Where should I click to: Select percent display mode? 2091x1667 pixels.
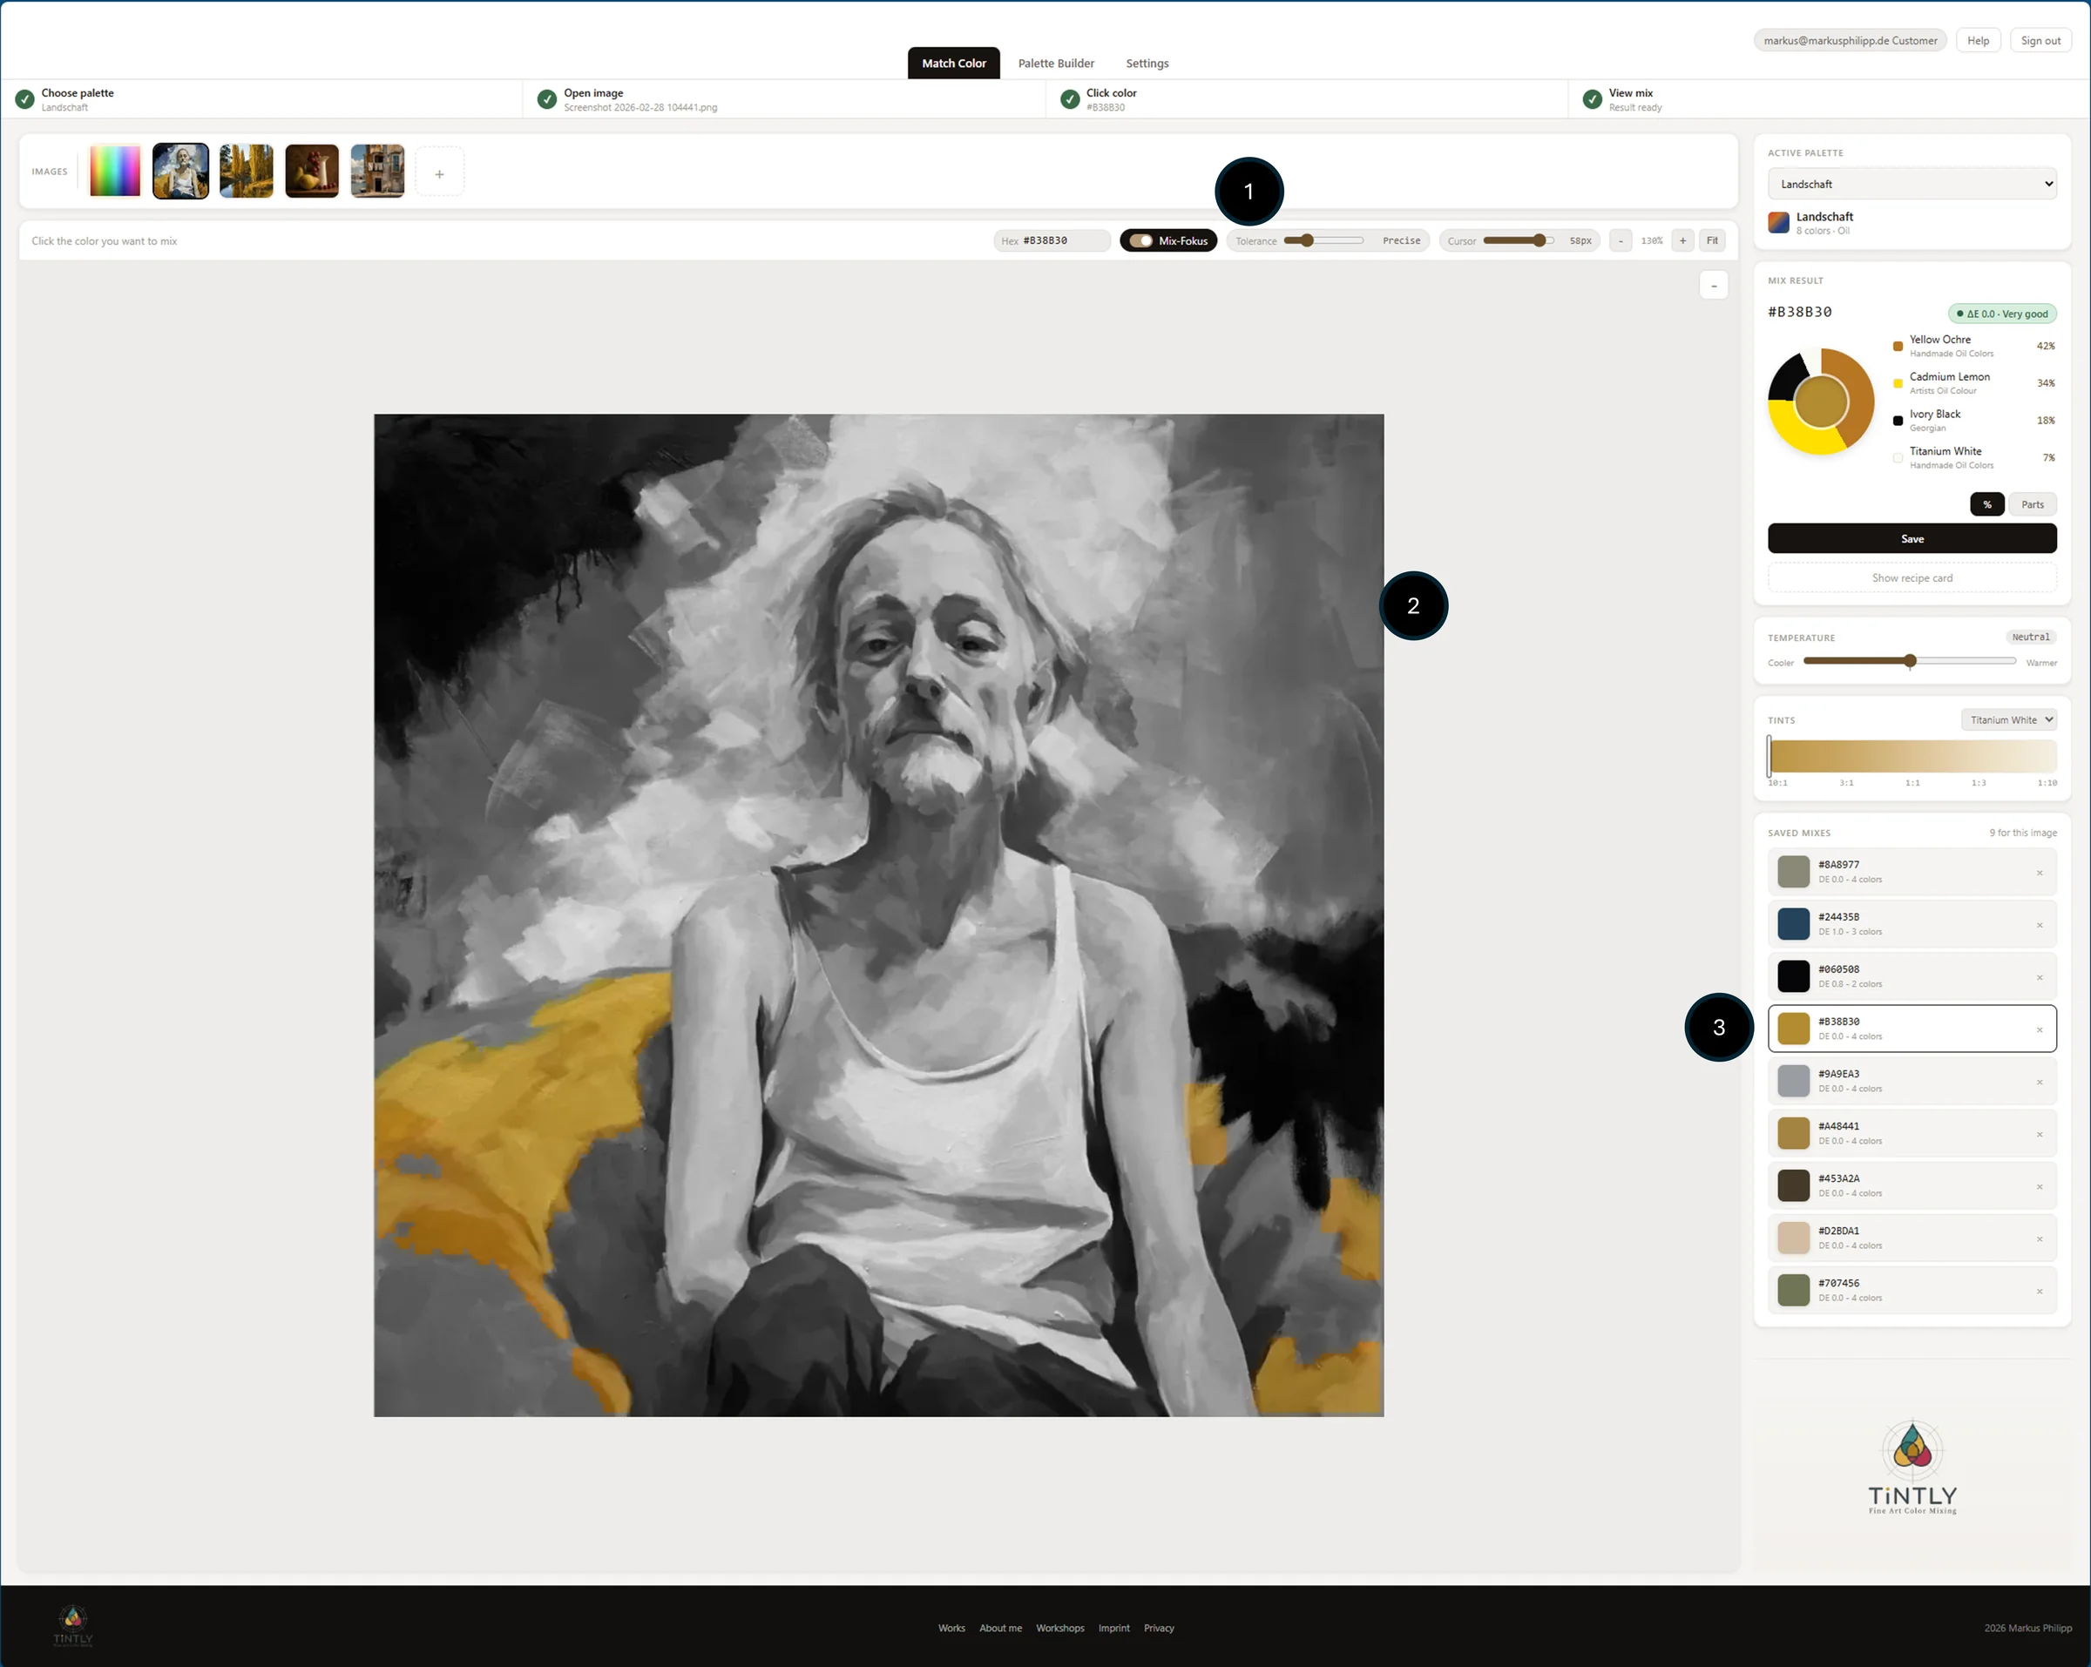[x=1987, y=504]
